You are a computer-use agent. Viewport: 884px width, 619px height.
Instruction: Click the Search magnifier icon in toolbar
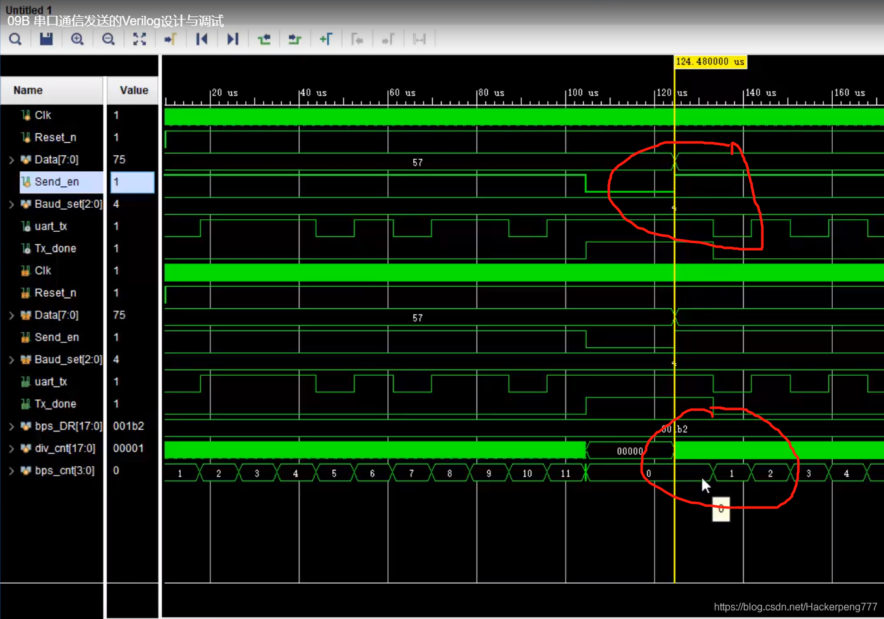(x=15, y=39)
